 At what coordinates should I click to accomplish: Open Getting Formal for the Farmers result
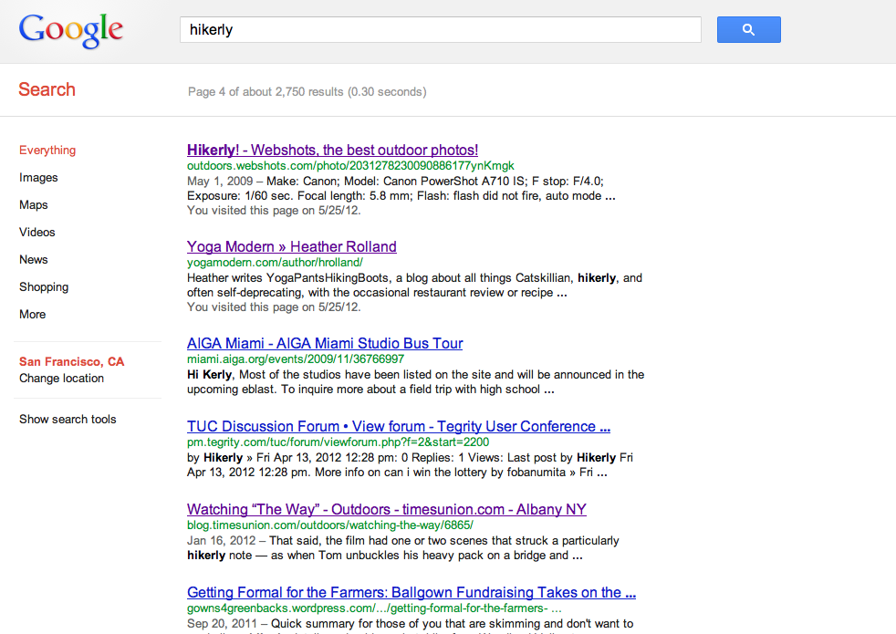tap(411, 592)
